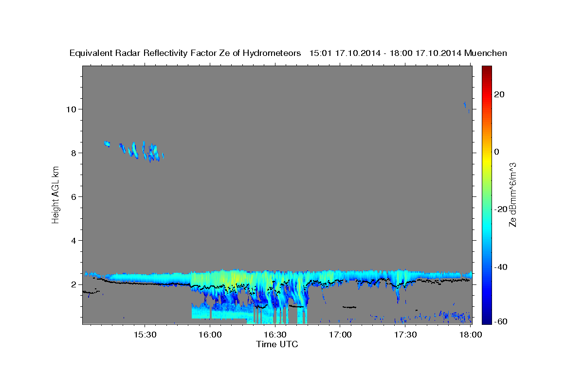Select the 16:30 time axis label
This screenshot has width=584, height=389.
click(275, 335)
